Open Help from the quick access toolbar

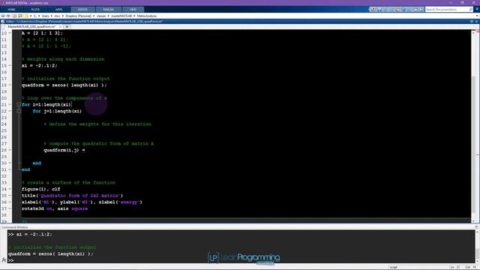[x=421, y=10]
